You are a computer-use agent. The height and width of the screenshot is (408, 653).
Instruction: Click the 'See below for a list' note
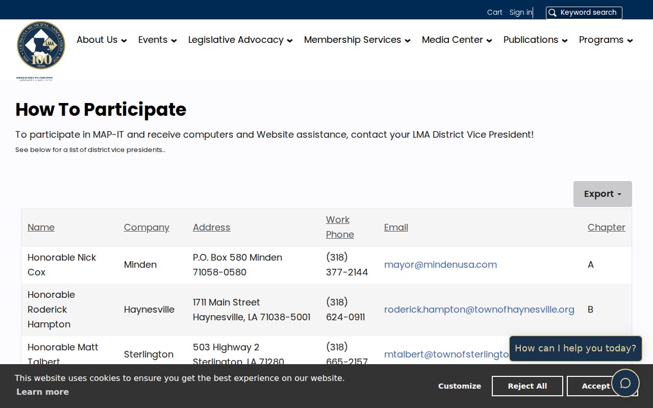coord(90,150)
